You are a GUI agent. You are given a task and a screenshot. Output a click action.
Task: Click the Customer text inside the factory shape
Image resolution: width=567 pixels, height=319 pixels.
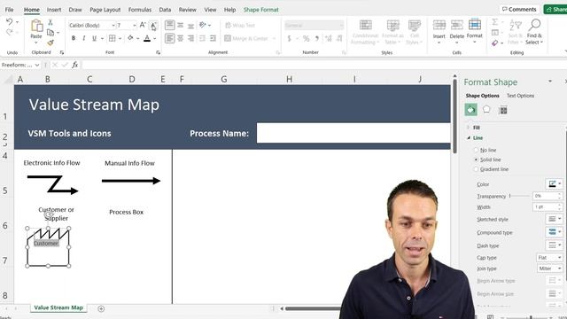pos(46,244)
